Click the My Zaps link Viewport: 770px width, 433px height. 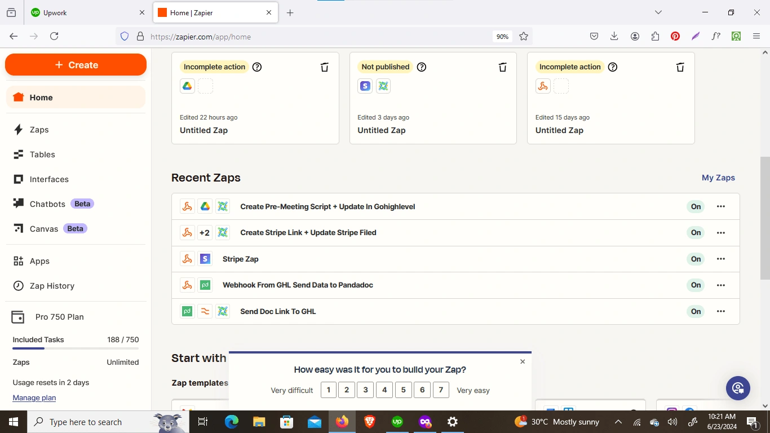(718, 178)
